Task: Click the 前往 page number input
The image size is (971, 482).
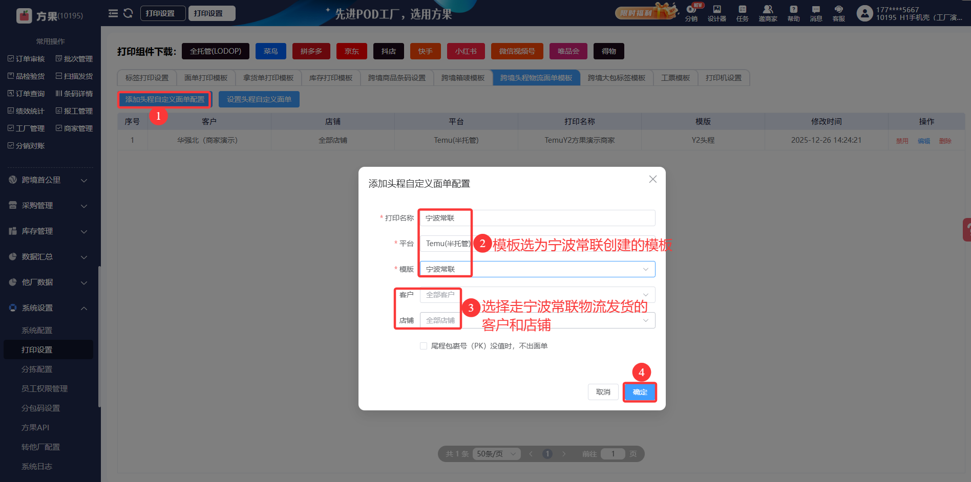Action: [613, 454]
